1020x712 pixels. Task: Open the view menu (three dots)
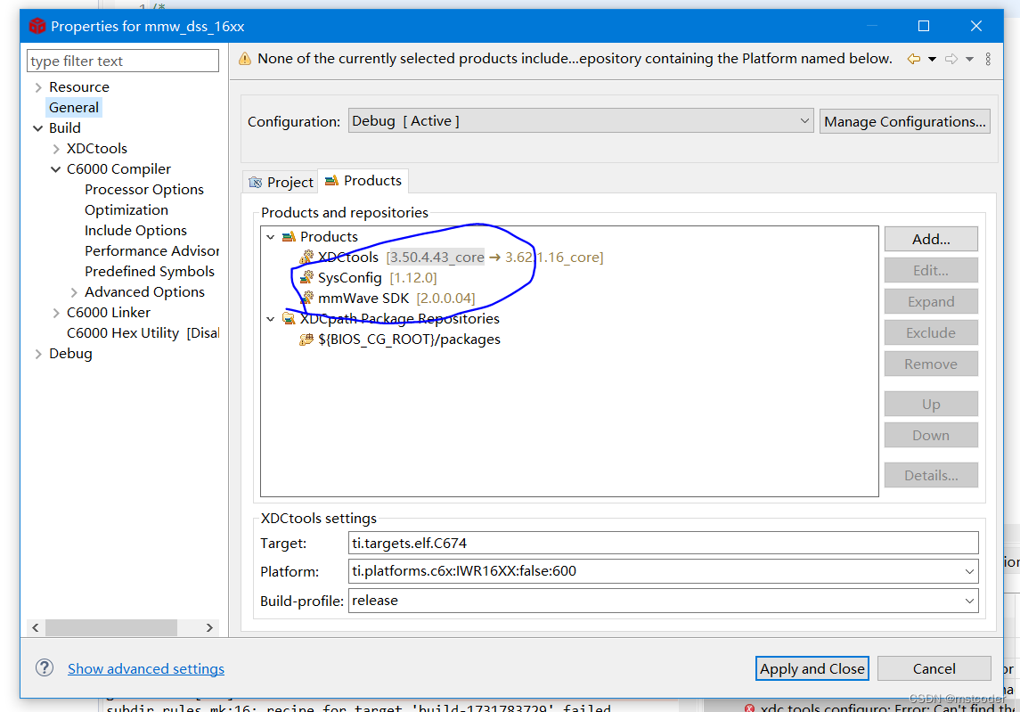coord(988,59)
